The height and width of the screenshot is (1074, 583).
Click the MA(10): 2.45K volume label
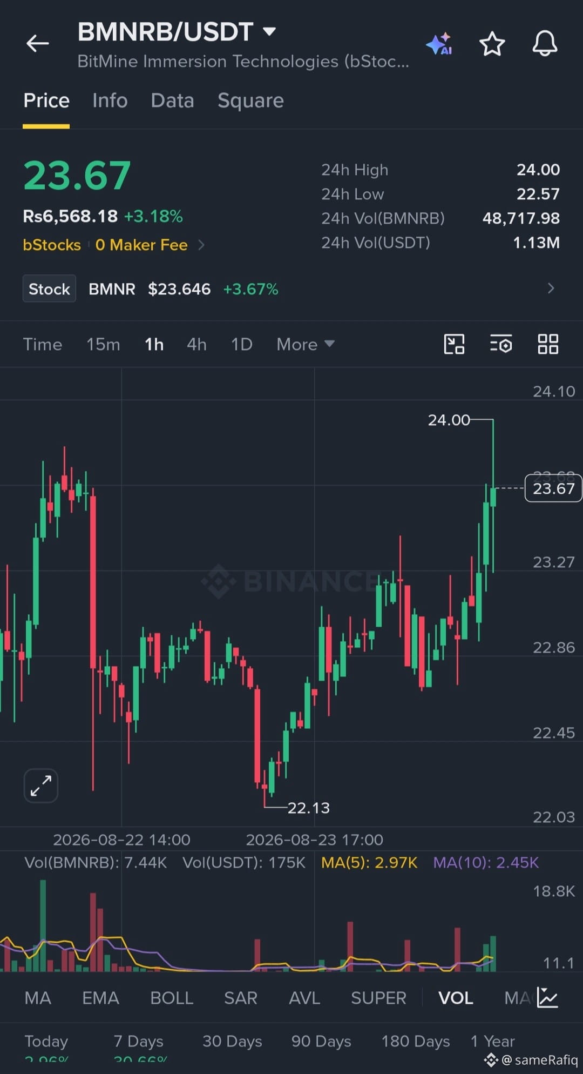click(x=486, y=862)
